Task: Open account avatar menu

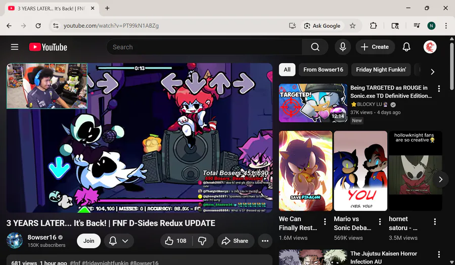Action: point(430,47)
